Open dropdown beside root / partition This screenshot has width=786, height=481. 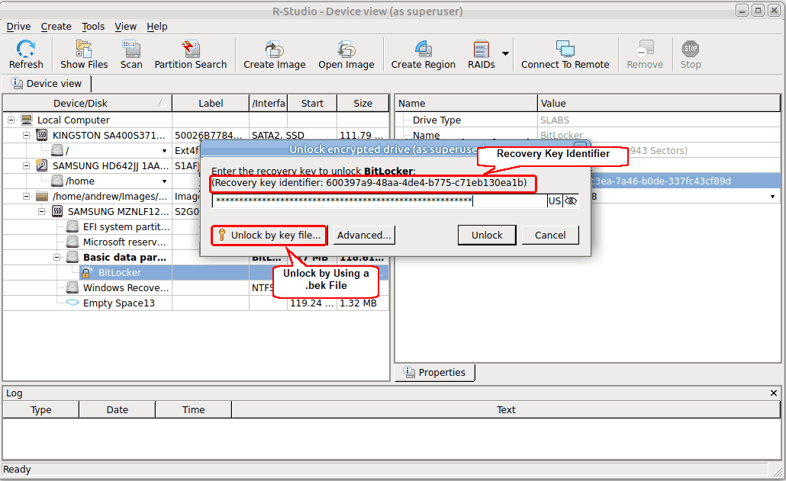click(164, 151)
